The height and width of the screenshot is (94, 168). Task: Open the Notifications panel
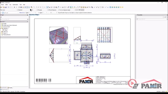tap(4, 90)
